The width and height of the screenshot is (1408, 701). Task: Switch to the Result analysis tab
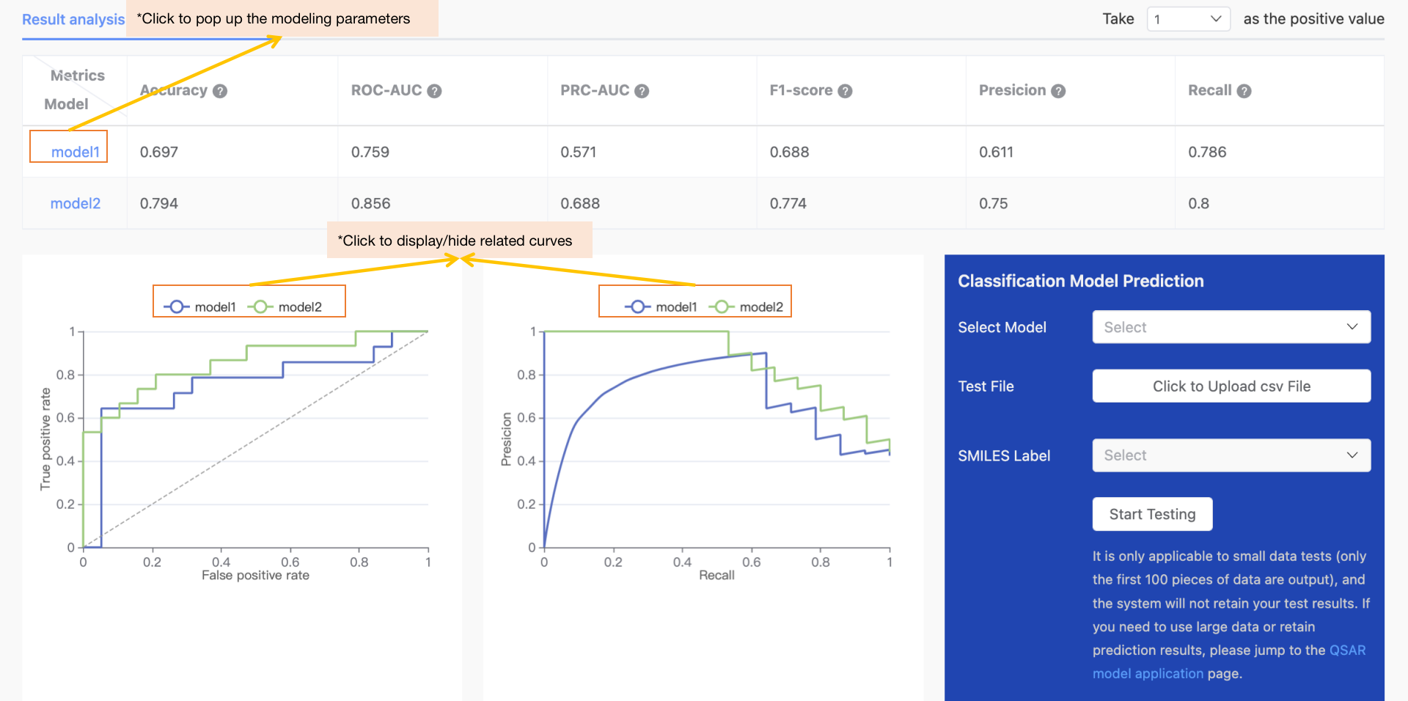[73, 20]
